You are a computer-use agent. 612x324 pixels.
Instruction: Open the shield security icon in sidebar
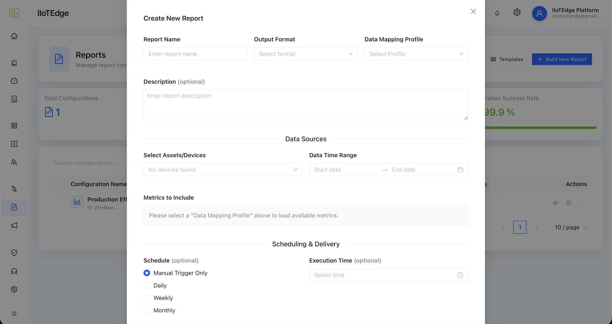tap(14, 252)
